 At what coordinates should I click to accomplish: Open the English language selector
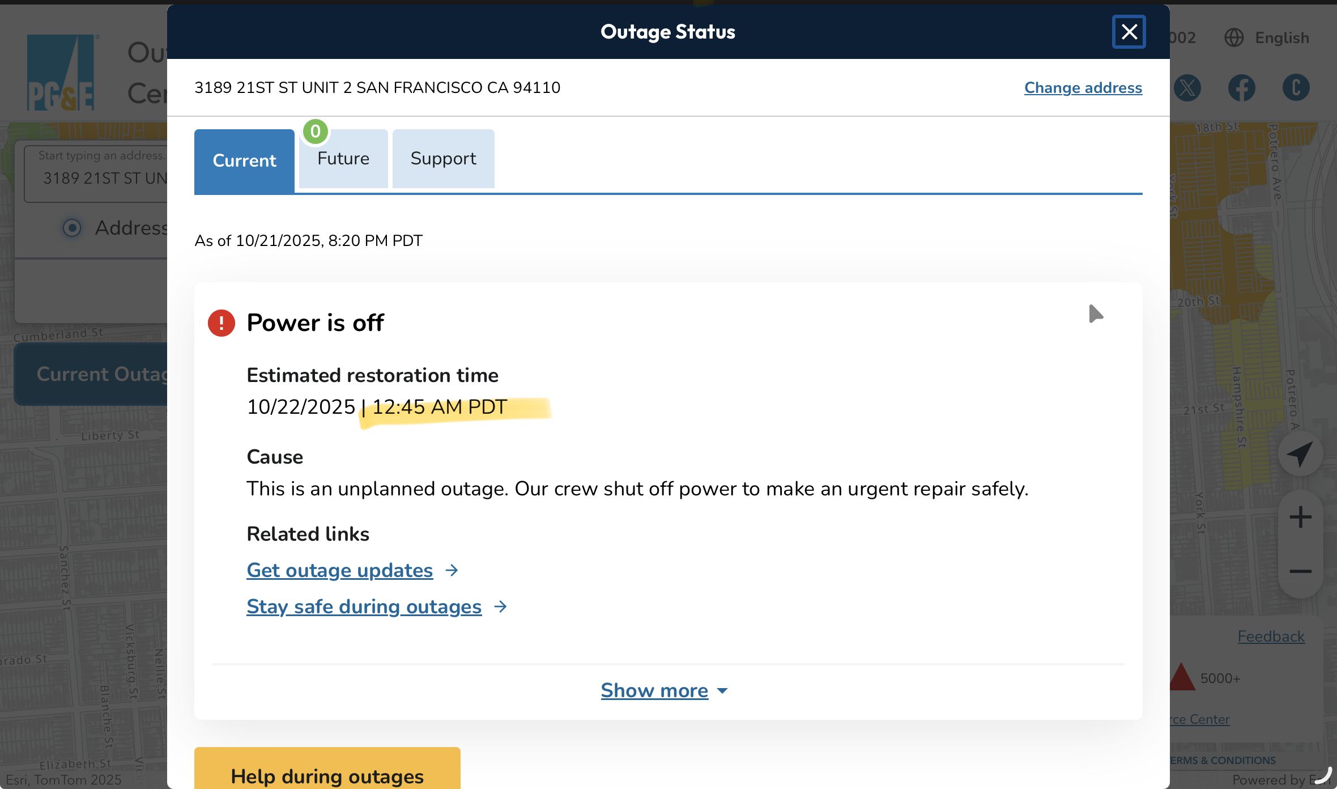click(x=1281, y=38)
